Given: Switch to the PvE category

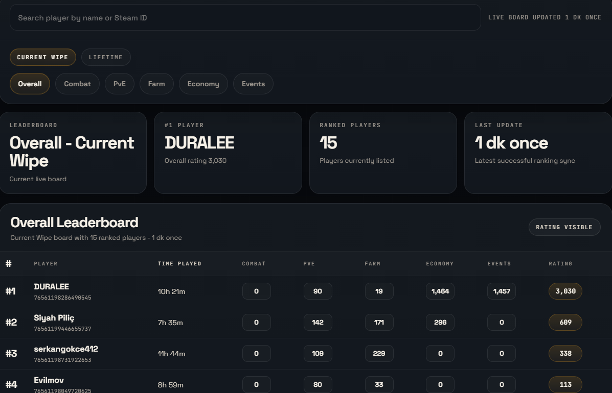Looking at the screenshot, I should click(119, 84).
